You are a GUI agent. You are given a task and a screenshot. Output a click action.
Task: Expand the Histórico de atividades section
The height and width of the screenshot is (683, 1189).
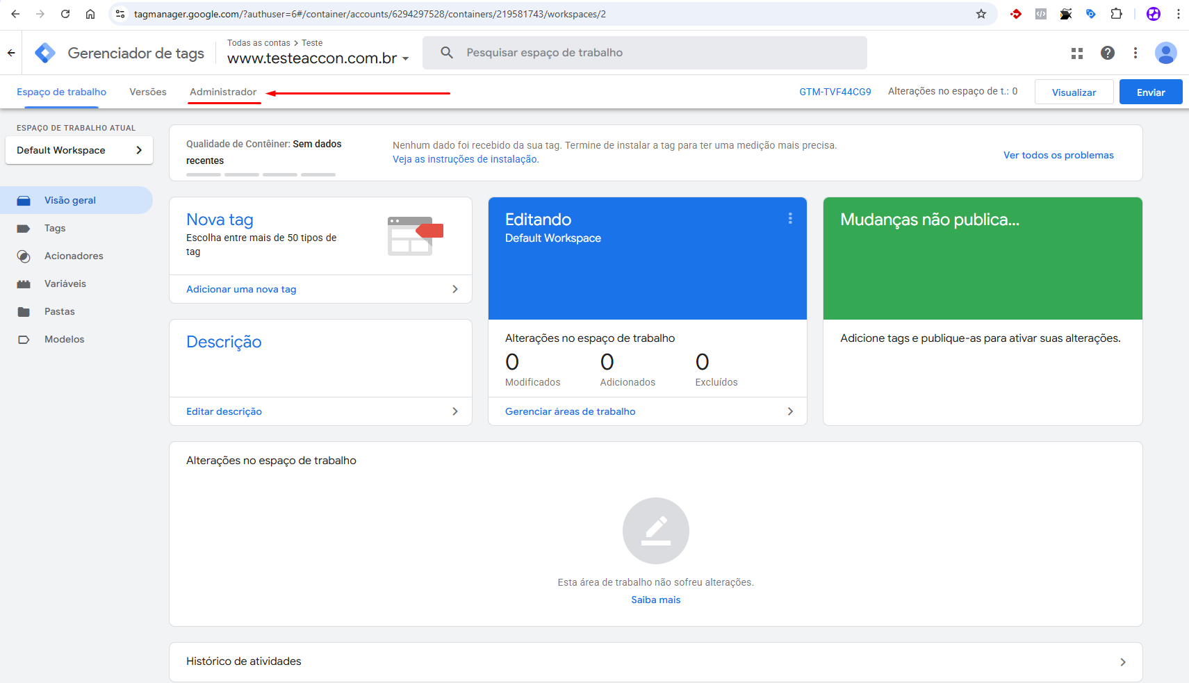click(x=656, y=662)
